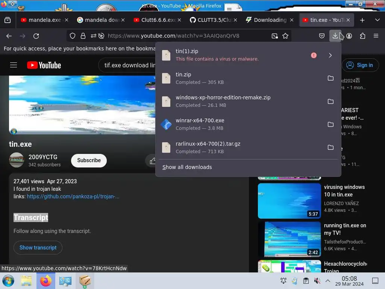This screenshot has width=385, height=289.
Task: Open the clipboard manager tray icon
Action: coord(306,281)
